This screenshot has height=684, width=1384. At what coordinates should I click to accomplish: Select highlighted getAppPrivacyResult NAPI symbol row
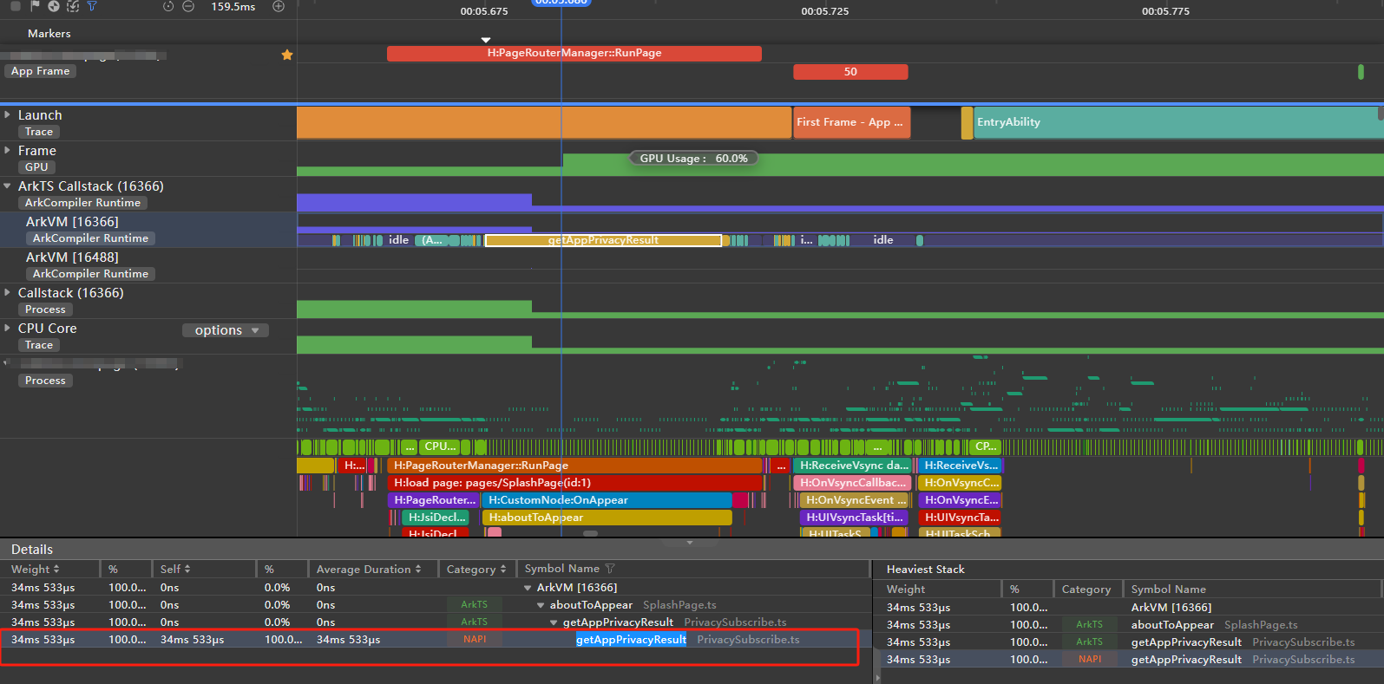pos(434,640)
